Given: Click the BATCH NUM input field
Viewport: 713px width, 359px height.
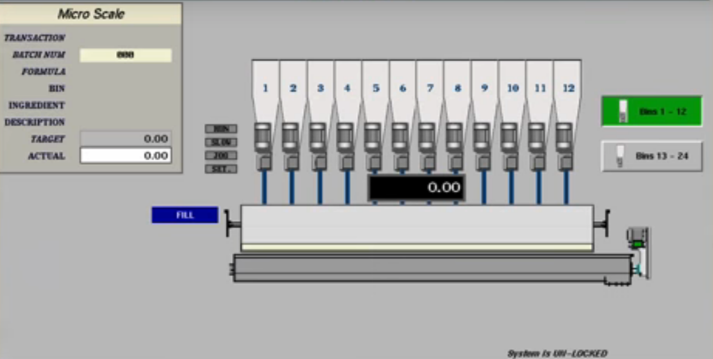Looking at the screenshot, I should coord(125,55).
